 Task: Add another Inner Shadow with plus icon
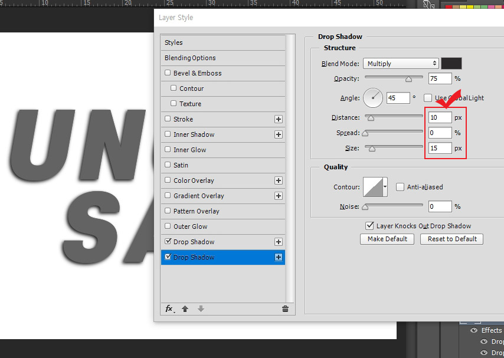279,134
